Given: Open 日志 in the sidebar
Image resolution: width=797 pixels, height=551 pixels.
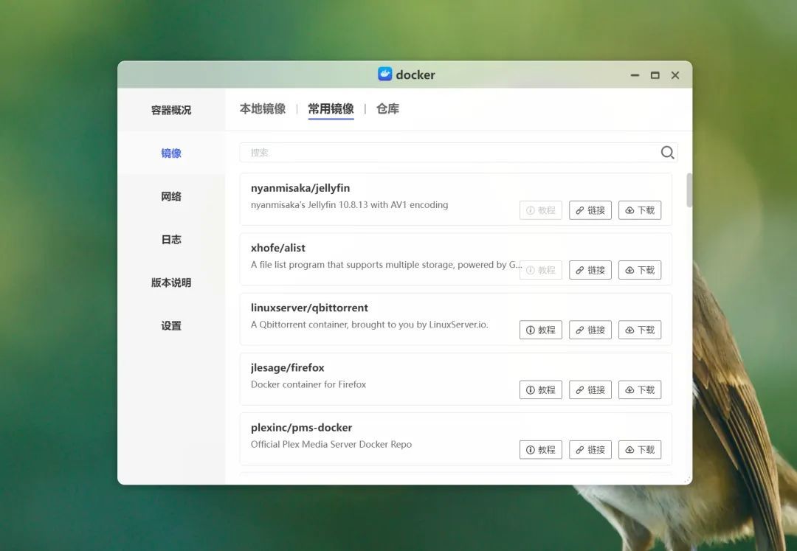Looking at the screenshot, I should (x=170, y=239).
